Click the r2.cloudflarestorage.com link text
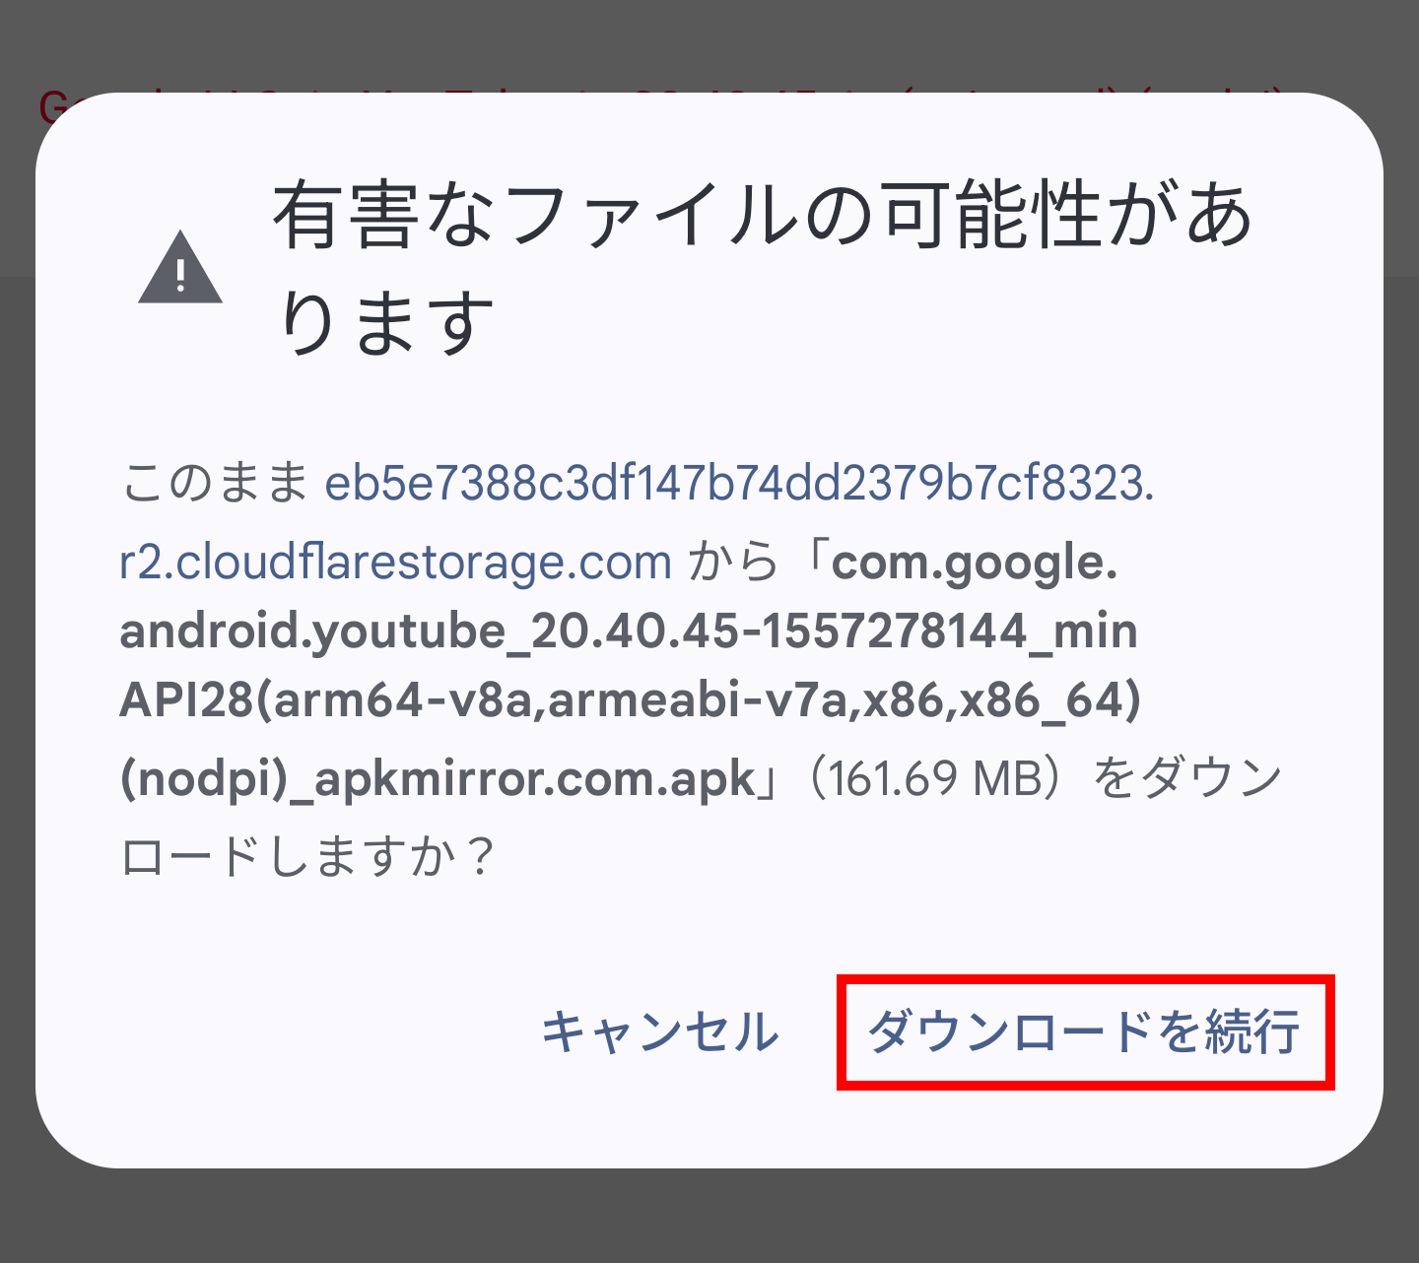This screenshot has width=1419, height=1263. pyautogui.click(x=396, y=563)
